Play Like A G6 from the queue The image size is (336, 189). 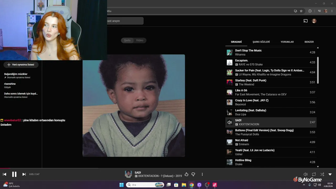pos(271,92)
